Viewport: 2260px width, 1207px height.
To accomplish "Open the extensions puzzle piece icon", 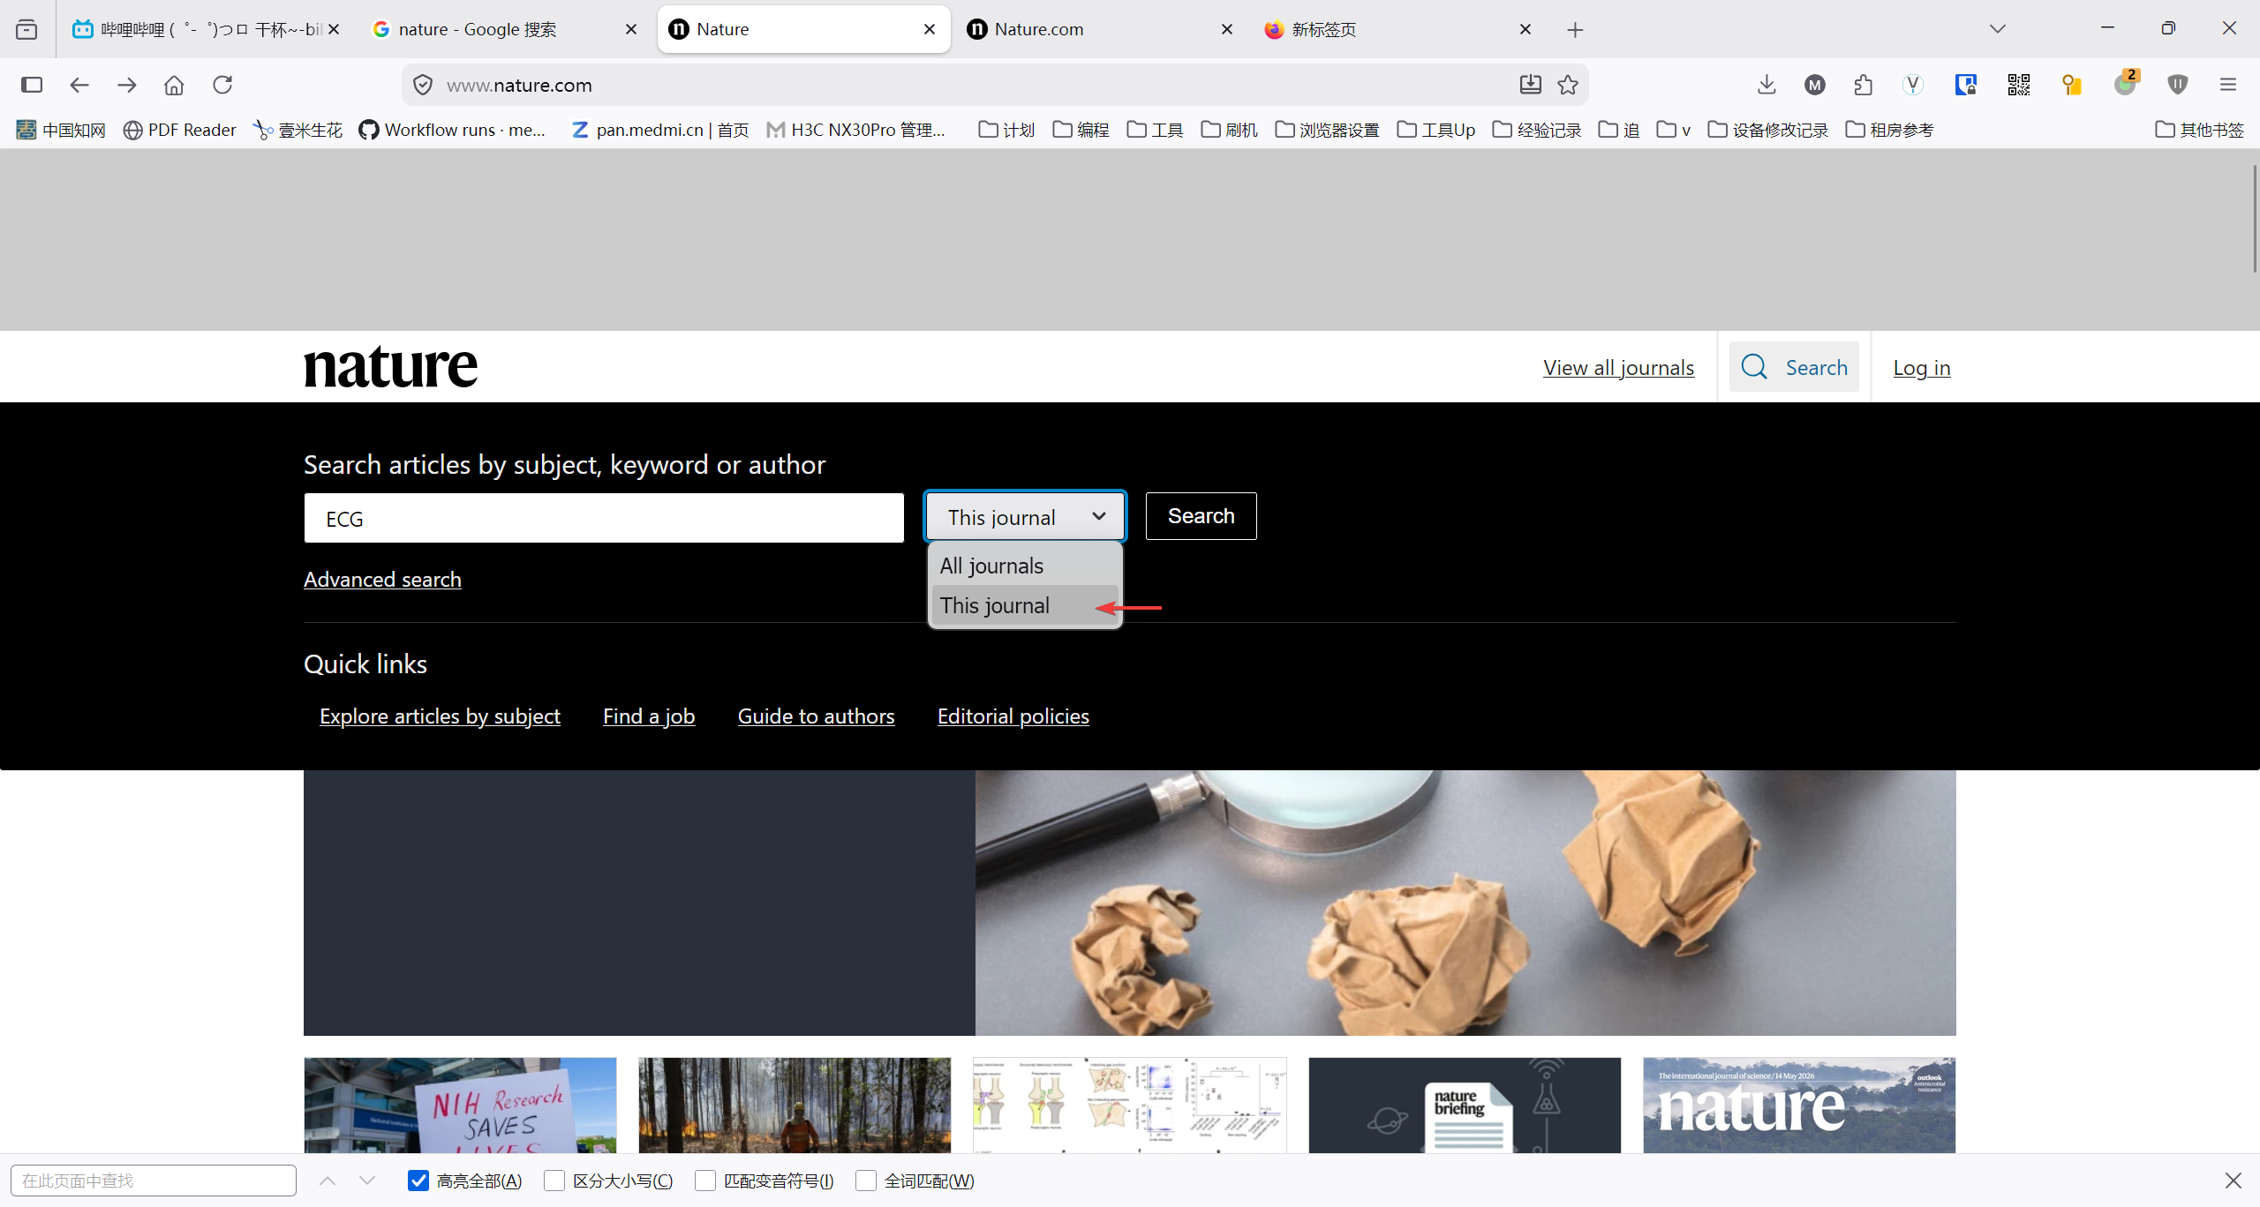I will pos(1864,85).
